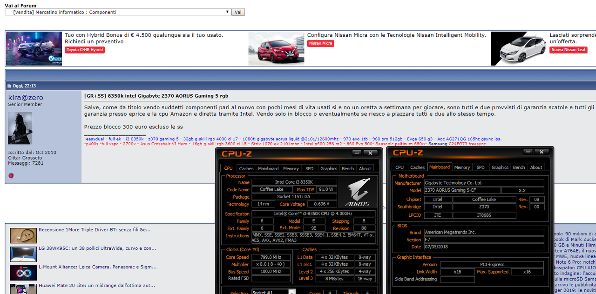The height and width of the screenshot is (294, 596).
Task: Click the Vai button
Action: click(237, 12)
